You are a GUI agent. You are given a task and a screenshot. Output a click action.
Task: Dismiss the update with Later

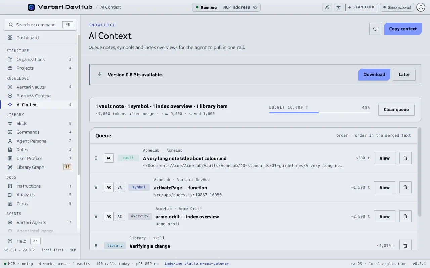pyautogui.click(x=404, y=75)
